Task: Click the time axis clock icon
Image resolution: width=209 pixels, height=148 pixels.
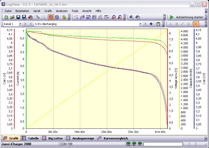Action: point(106,17)
